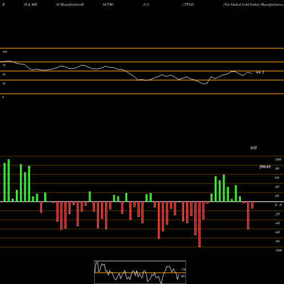Click the 40 label on MR axis
This screenshot has width=284, height=284.
coord(277,187)
